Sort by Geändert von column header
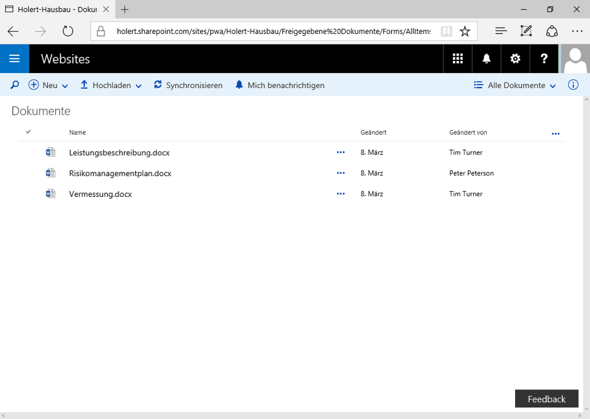 [x=468, y=132]
